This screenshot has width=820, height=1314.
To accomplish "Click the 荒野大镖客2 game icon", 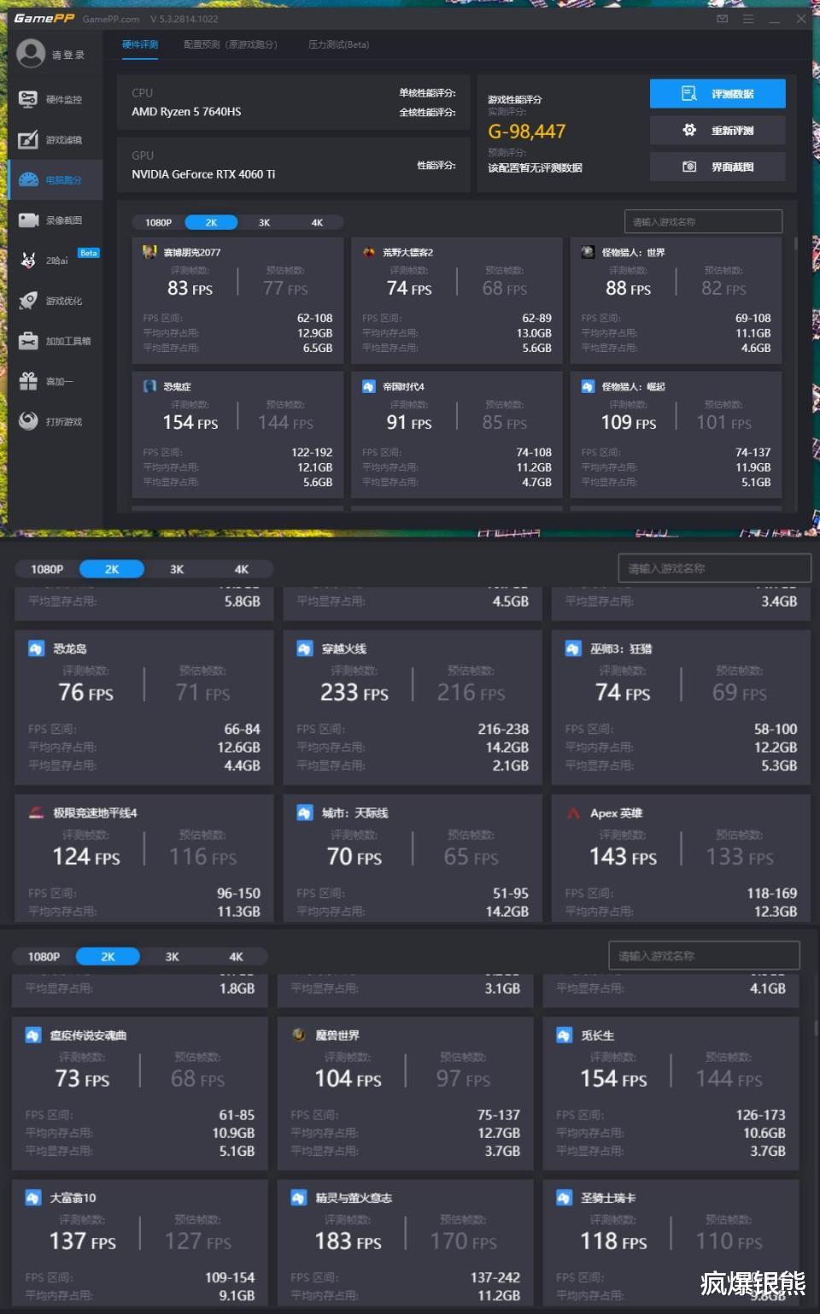I will click(x=369, y=252).
